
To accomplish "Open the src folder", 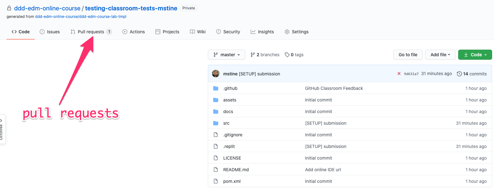I will coord(226,123).
